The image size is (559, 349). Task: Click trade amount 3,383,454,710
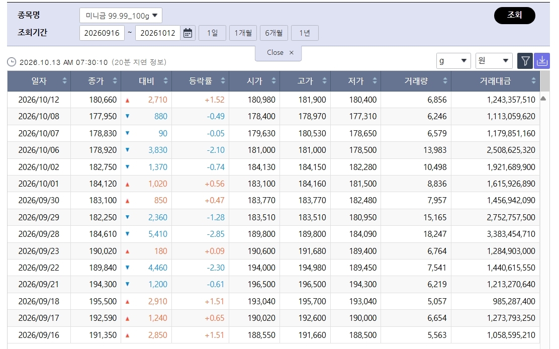pyautogui.click(x=511, y=234)
